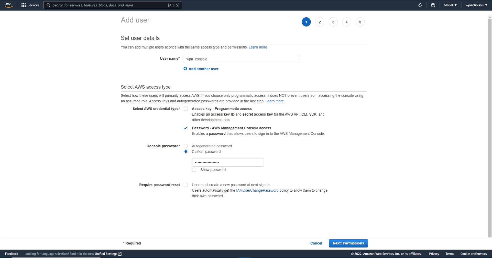Select the Services menu item
492x258 pixels.
coord(33,5)
